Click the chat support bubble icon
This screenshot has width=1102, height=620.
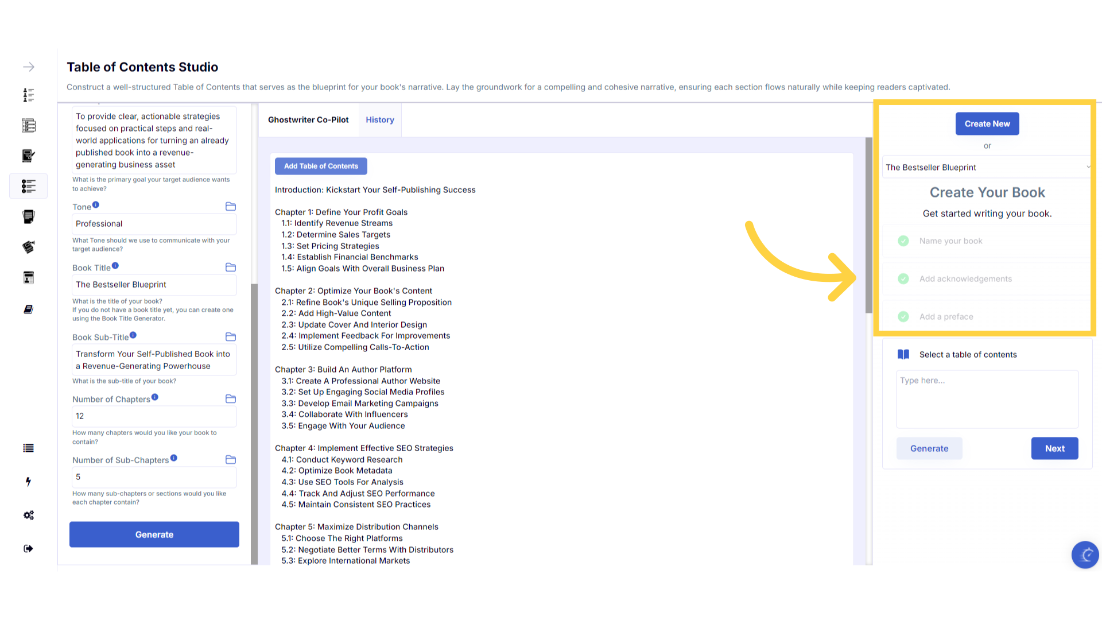click(x=1085, y=555)
